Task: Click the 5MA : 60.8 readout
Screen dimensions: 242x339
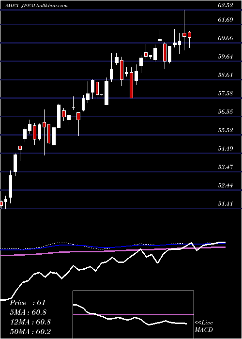Action: click(28, 312)
